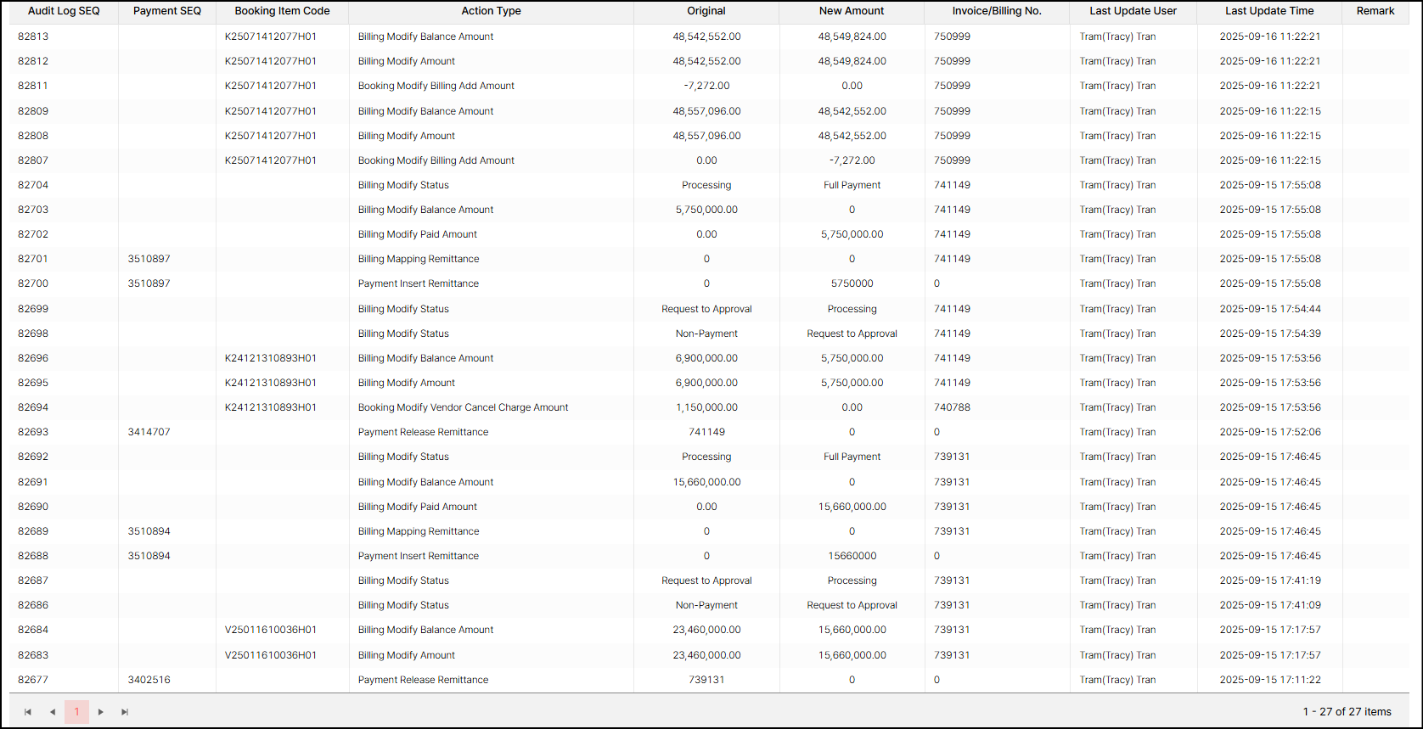Select audit log row 82809
The width and height of the screenshot is (1423, 729).
tap(710, 111)
